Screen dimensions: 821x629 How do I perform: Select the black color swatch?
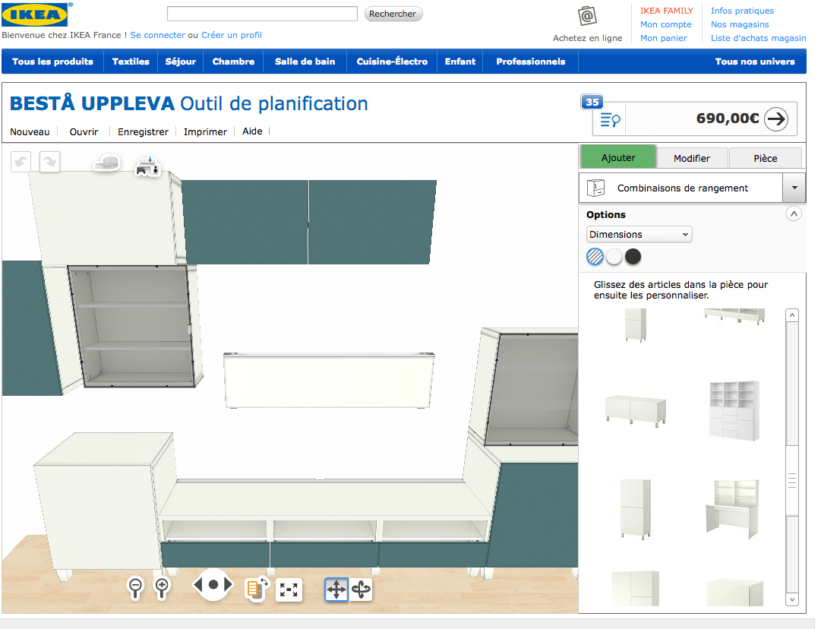click(633, 257)
